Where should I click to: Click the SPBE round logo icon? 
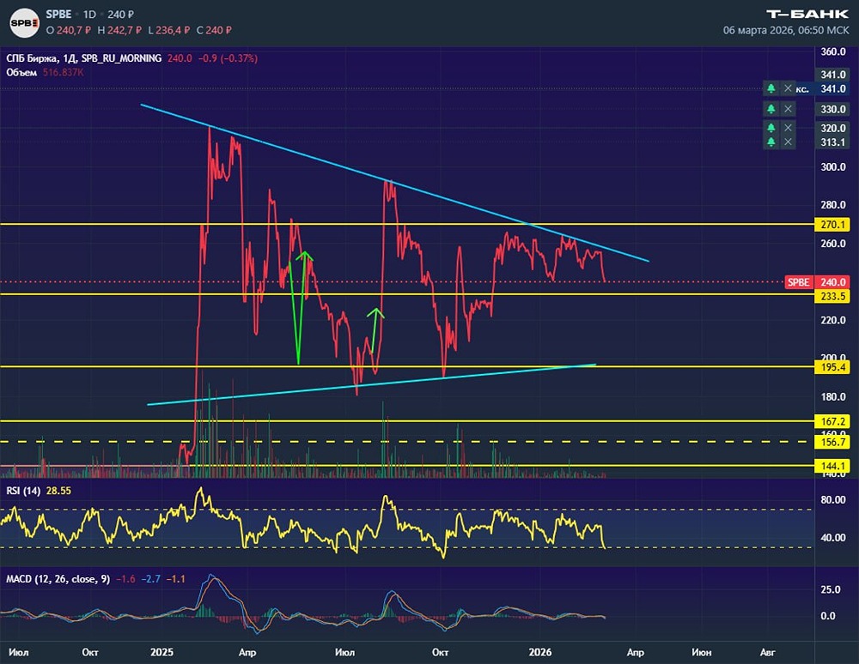(24, 23)
